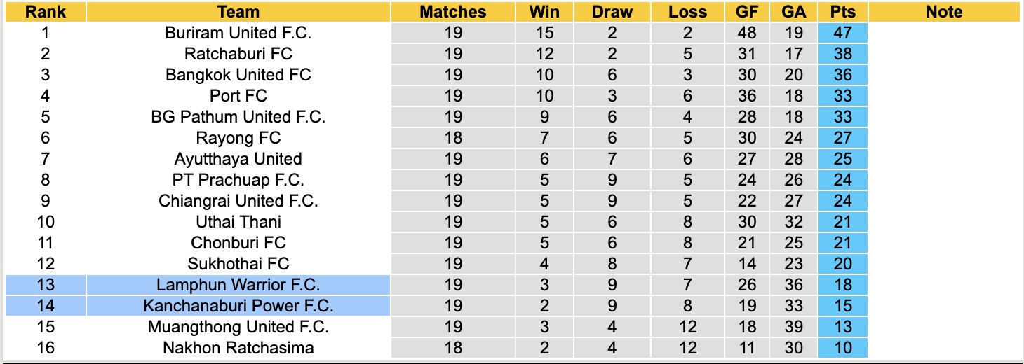Image resolution: width=1024 pixels, height=364 pixels.
Task: Select highlighted Kanchanaburi Power F.C. team
Action: (238, 306)
